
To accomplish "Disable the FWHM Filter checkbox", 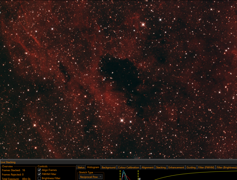I will [39, 174].
